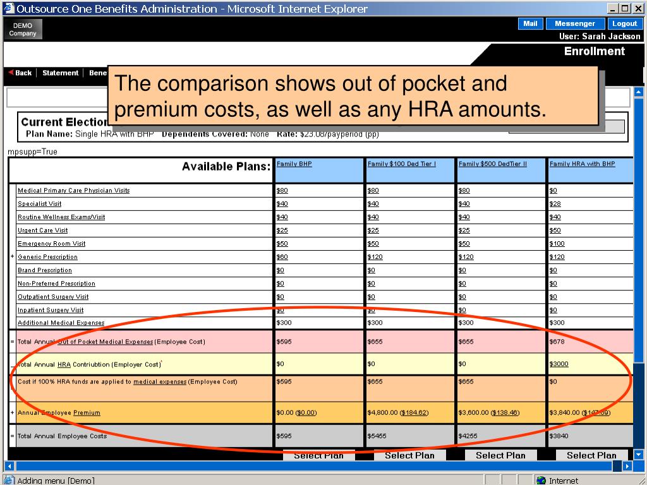Open Family BHP plan link
Image resolution: width=647 pixels, height=485 pixels.
click(294, 164)
